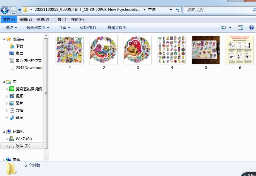Screen dimensions: 256x176
Task: Click the 软件 (D:) drive icon
Action: pyautogui.click(x=12, y=146)
